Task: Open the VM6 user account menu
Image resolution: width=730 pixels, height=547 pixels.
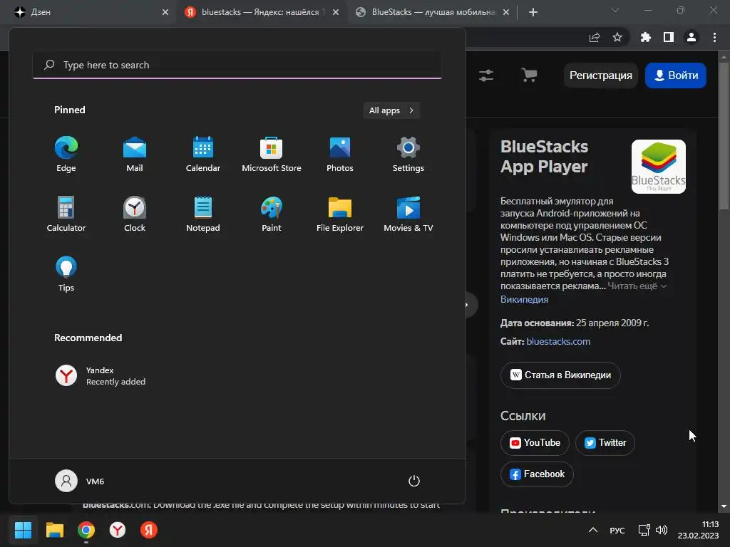Action: [x=80, y=481]
